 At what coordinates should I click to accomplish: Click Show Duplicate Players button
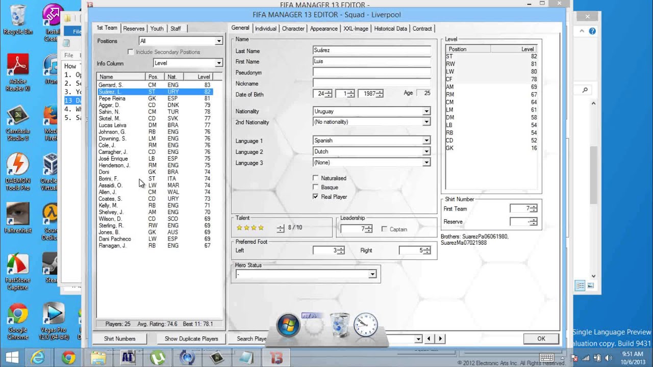coord(191,338)
